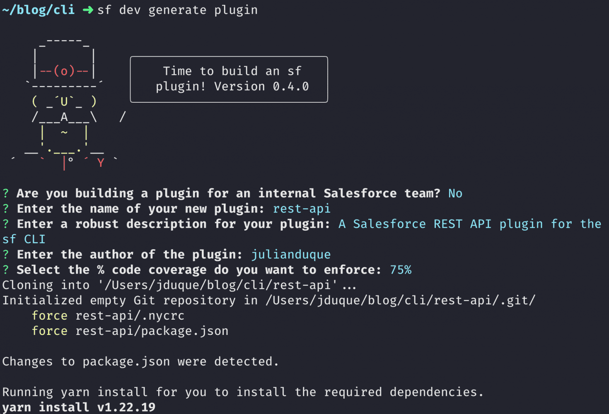Image resolution: width=609 pixels, height=414 pixels.
Task: Click the 'yarn install v1.22.19' line
Action: tap(79, 407)
